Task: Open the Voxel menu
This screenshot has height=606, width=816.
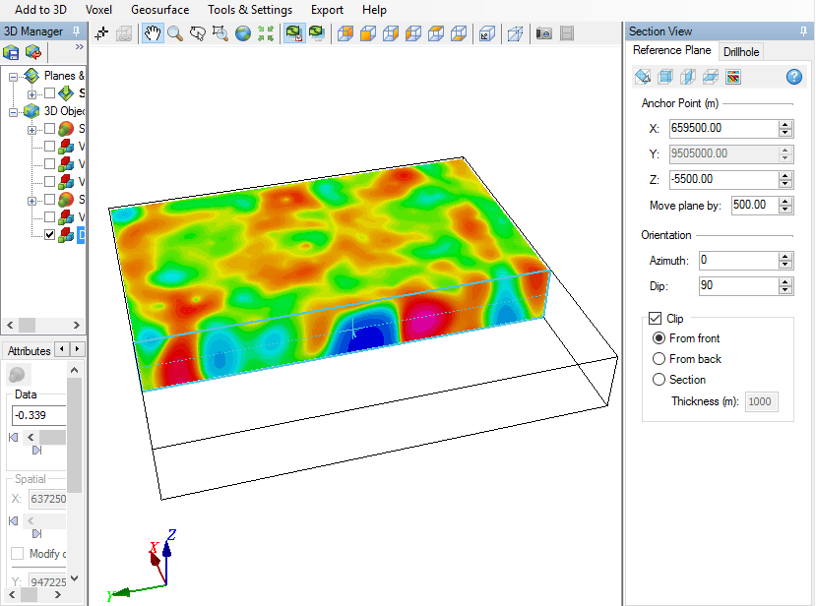Action: [97, 9]
